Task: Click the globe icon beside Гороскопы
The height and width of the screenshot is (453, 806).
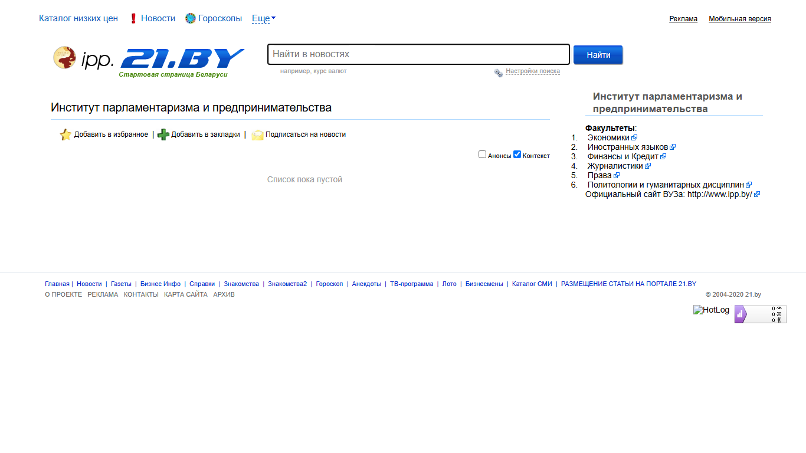Action: tap(190, 18)
